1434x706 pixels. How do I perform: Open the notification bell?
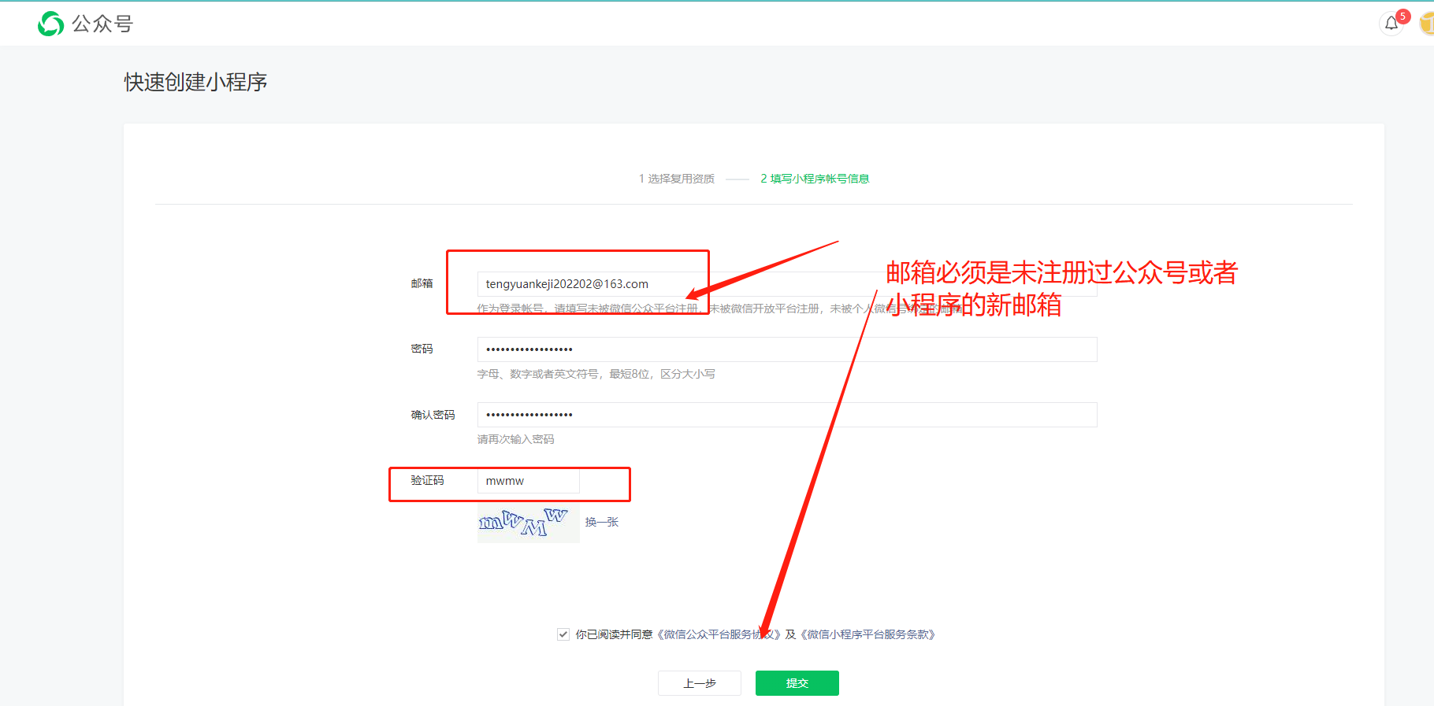pos(1391,24)
